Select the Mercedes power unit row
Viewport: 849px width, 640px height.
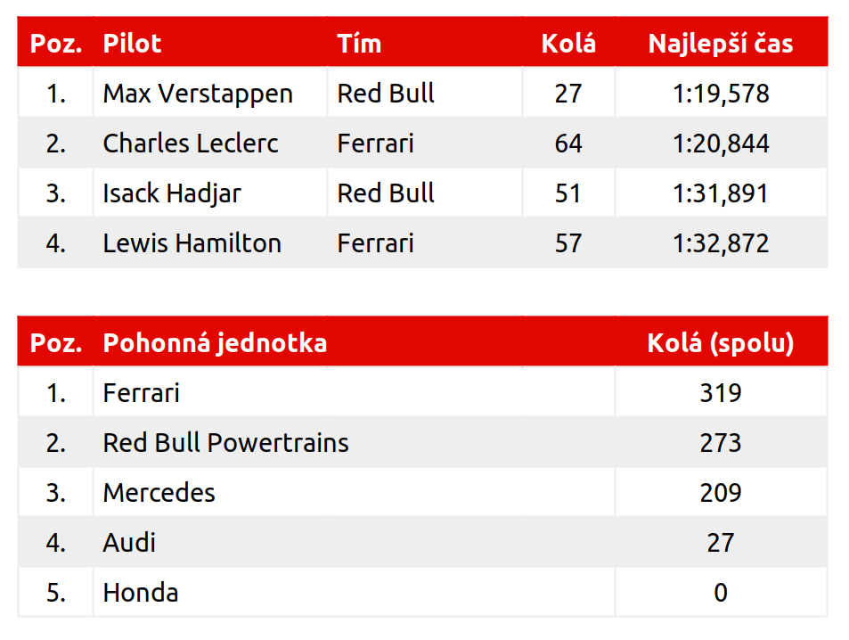coord(159,493)
